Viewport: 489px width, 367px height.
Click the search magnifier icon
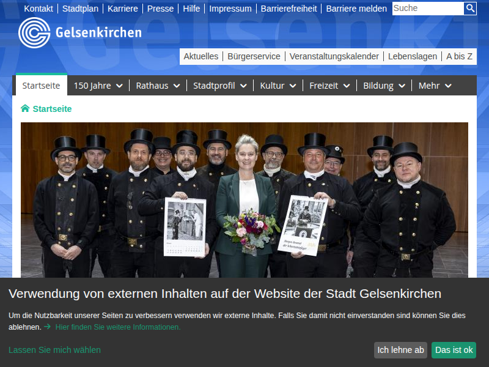[x=470, y=9]
